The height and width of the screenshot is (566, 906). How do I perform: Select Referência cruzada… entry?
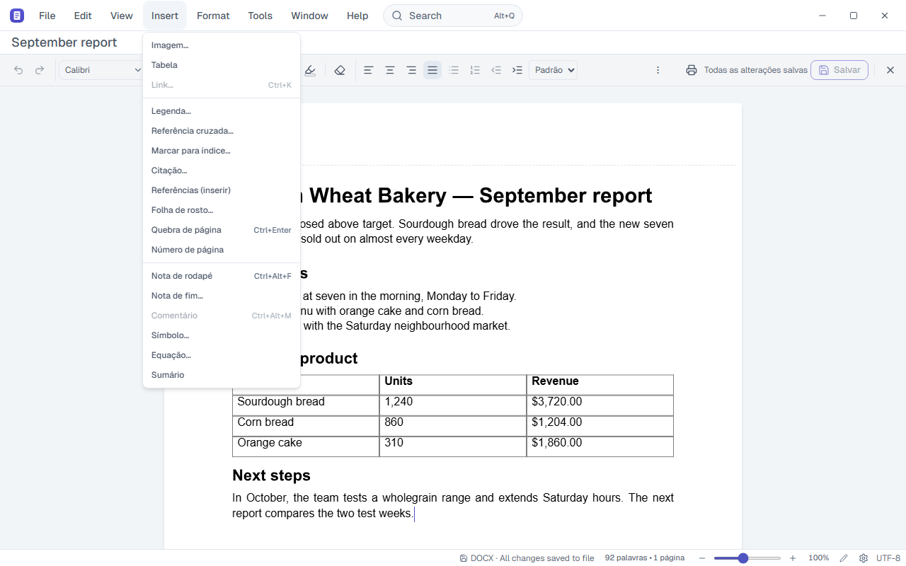pos(222,131)
